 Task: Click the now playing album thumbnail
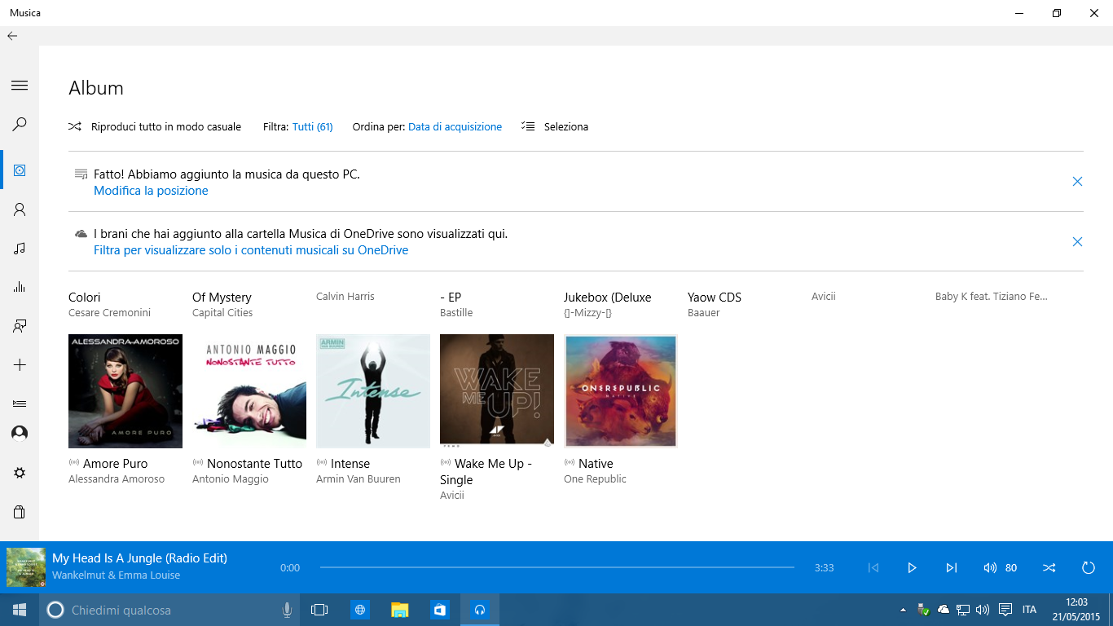[x=26, y=567]
